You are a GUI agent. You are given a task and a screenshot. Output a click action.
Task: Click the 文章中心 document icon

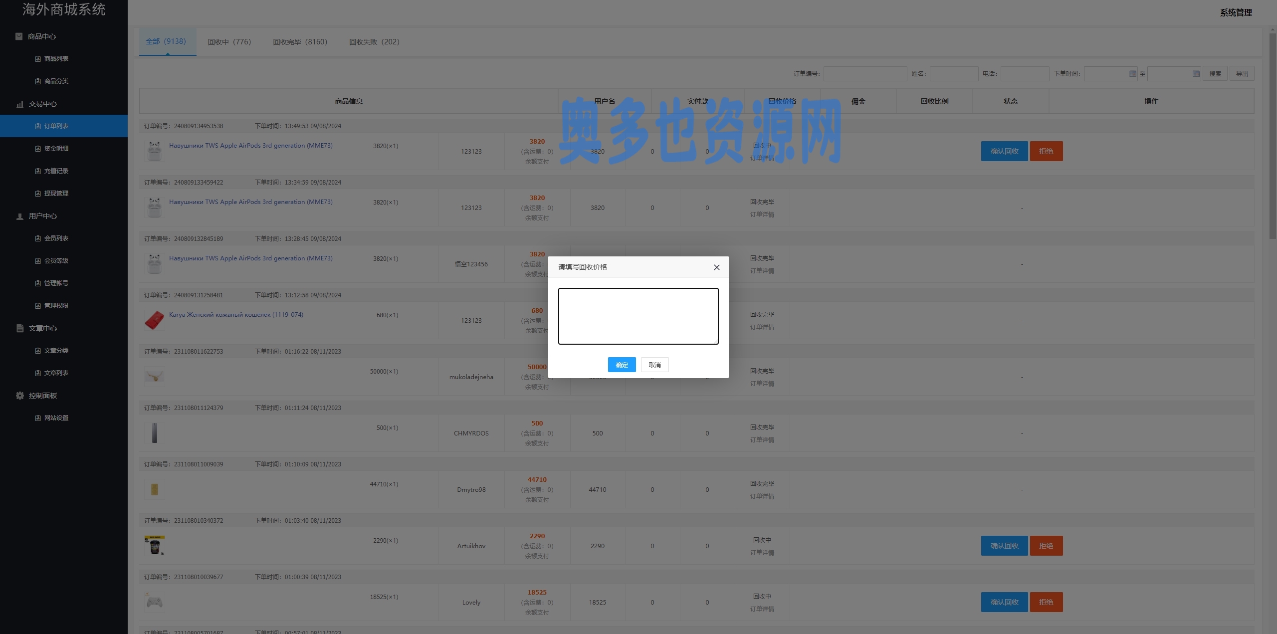tap(20, 328)
